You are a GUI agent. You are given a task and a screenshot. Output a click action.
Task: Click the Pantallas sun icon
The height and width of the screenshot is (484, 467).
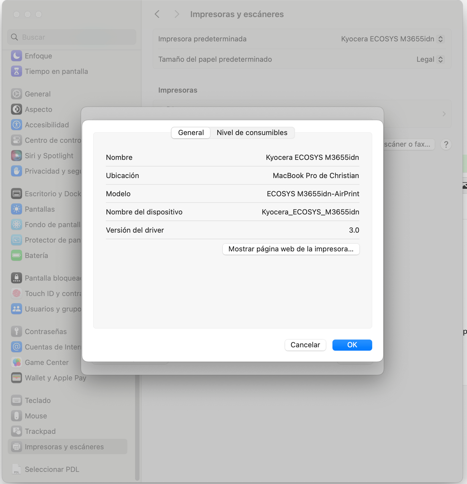click(x=17, y=209)
